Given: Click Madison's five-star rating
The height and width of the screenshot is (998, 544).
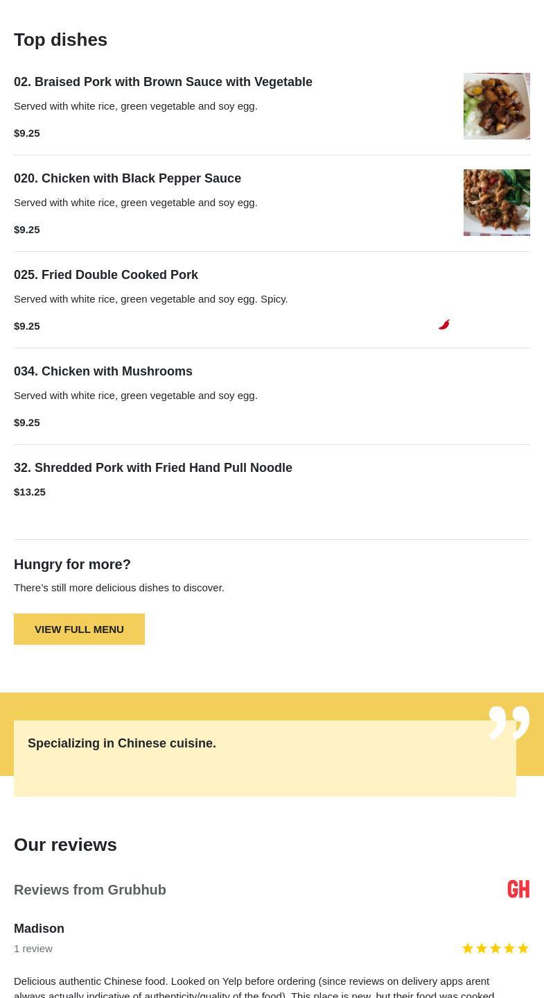Looking at the screenshot, I should pyautogui.click(x=495, y=949).
